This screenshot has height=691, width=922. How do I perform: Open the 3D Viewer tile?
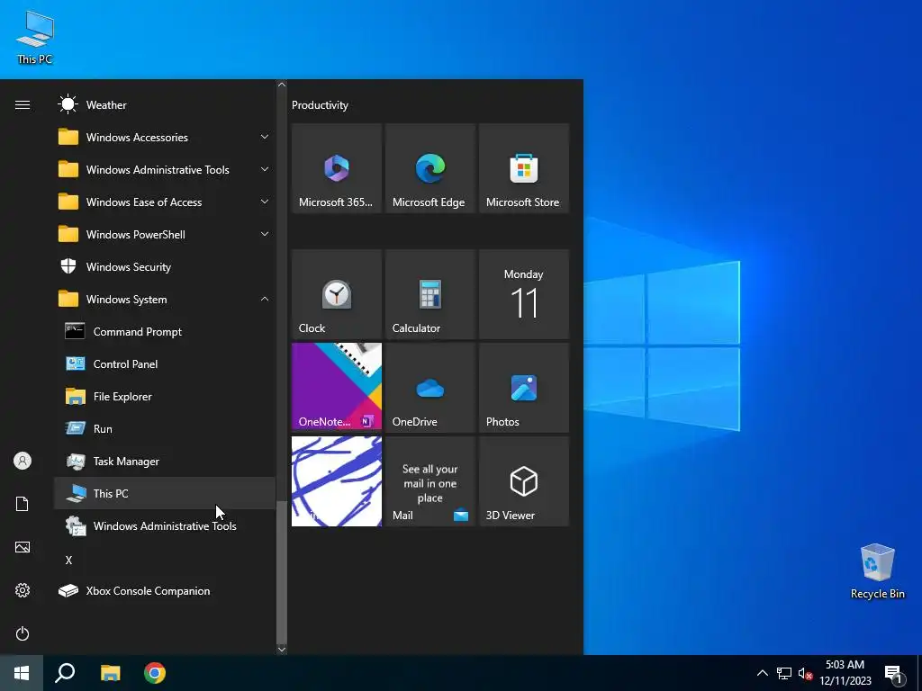[524, 481]
